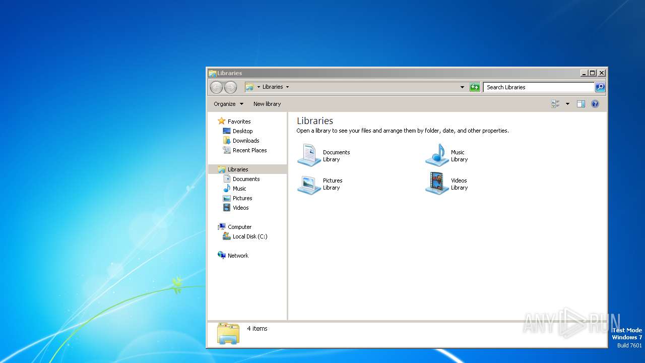Open Recent Places in Favorites

point(249,150)
